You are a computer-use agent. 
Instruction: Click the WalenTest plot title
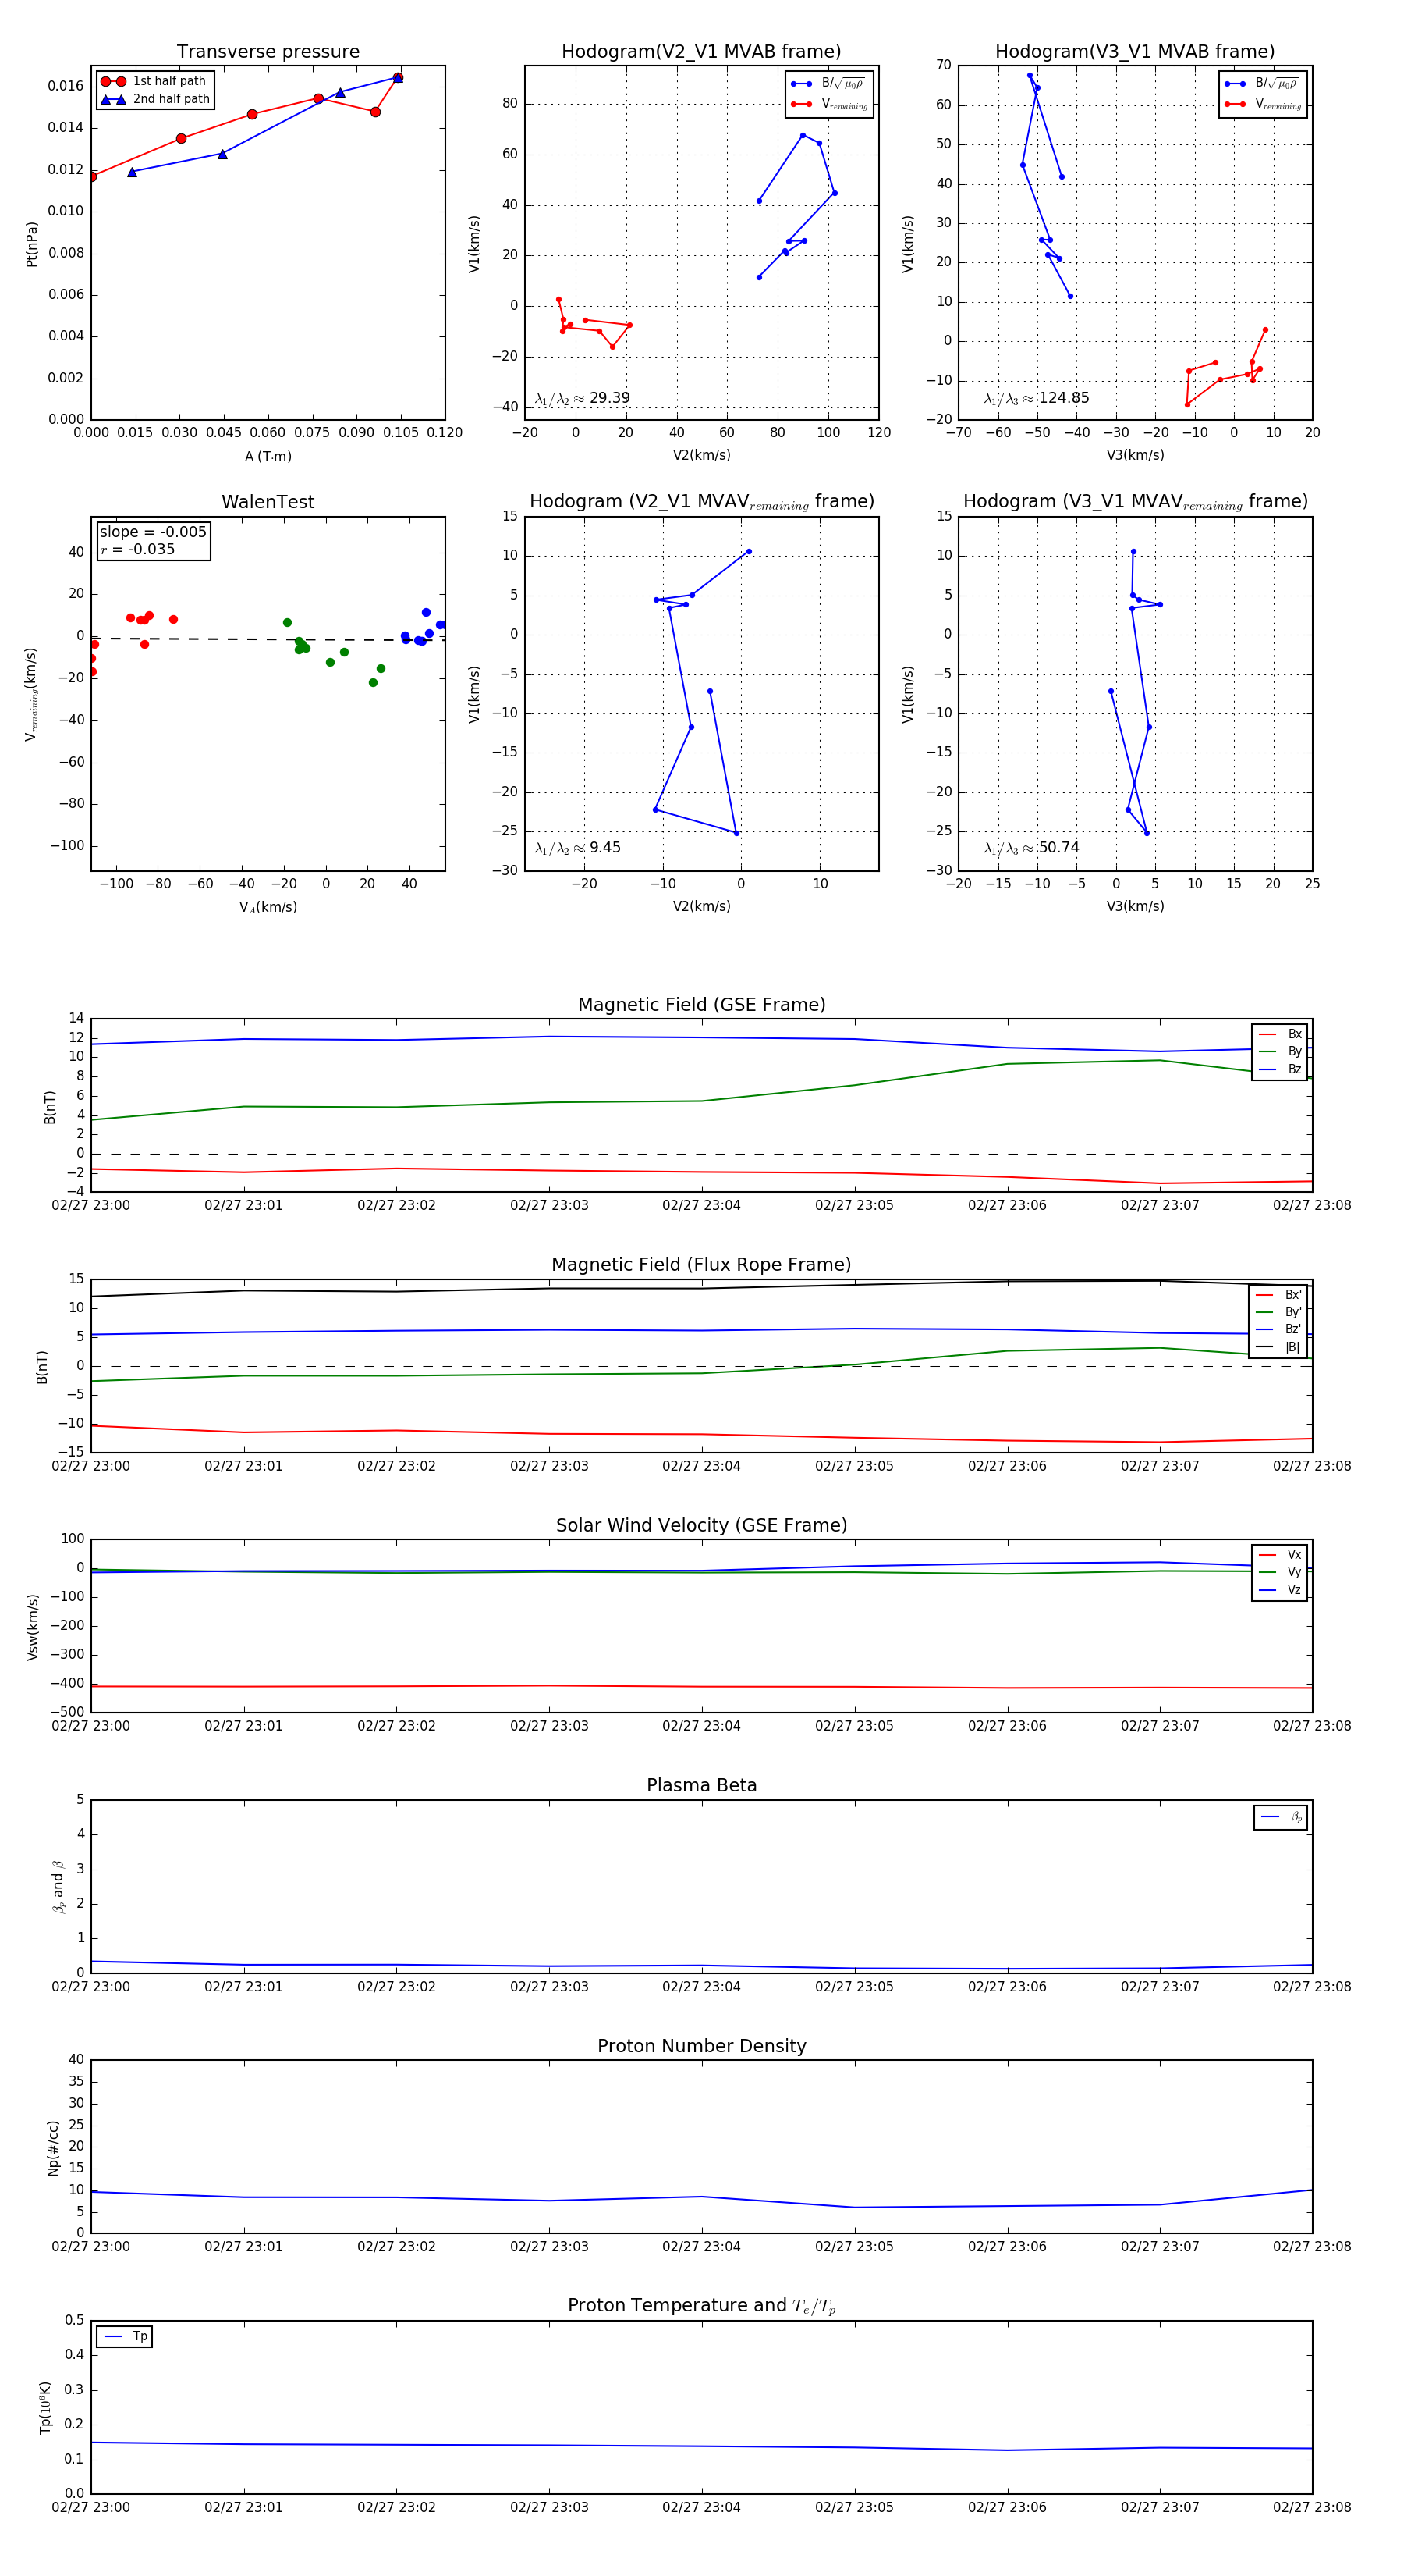pyautogui.click(x=268, y=502)
